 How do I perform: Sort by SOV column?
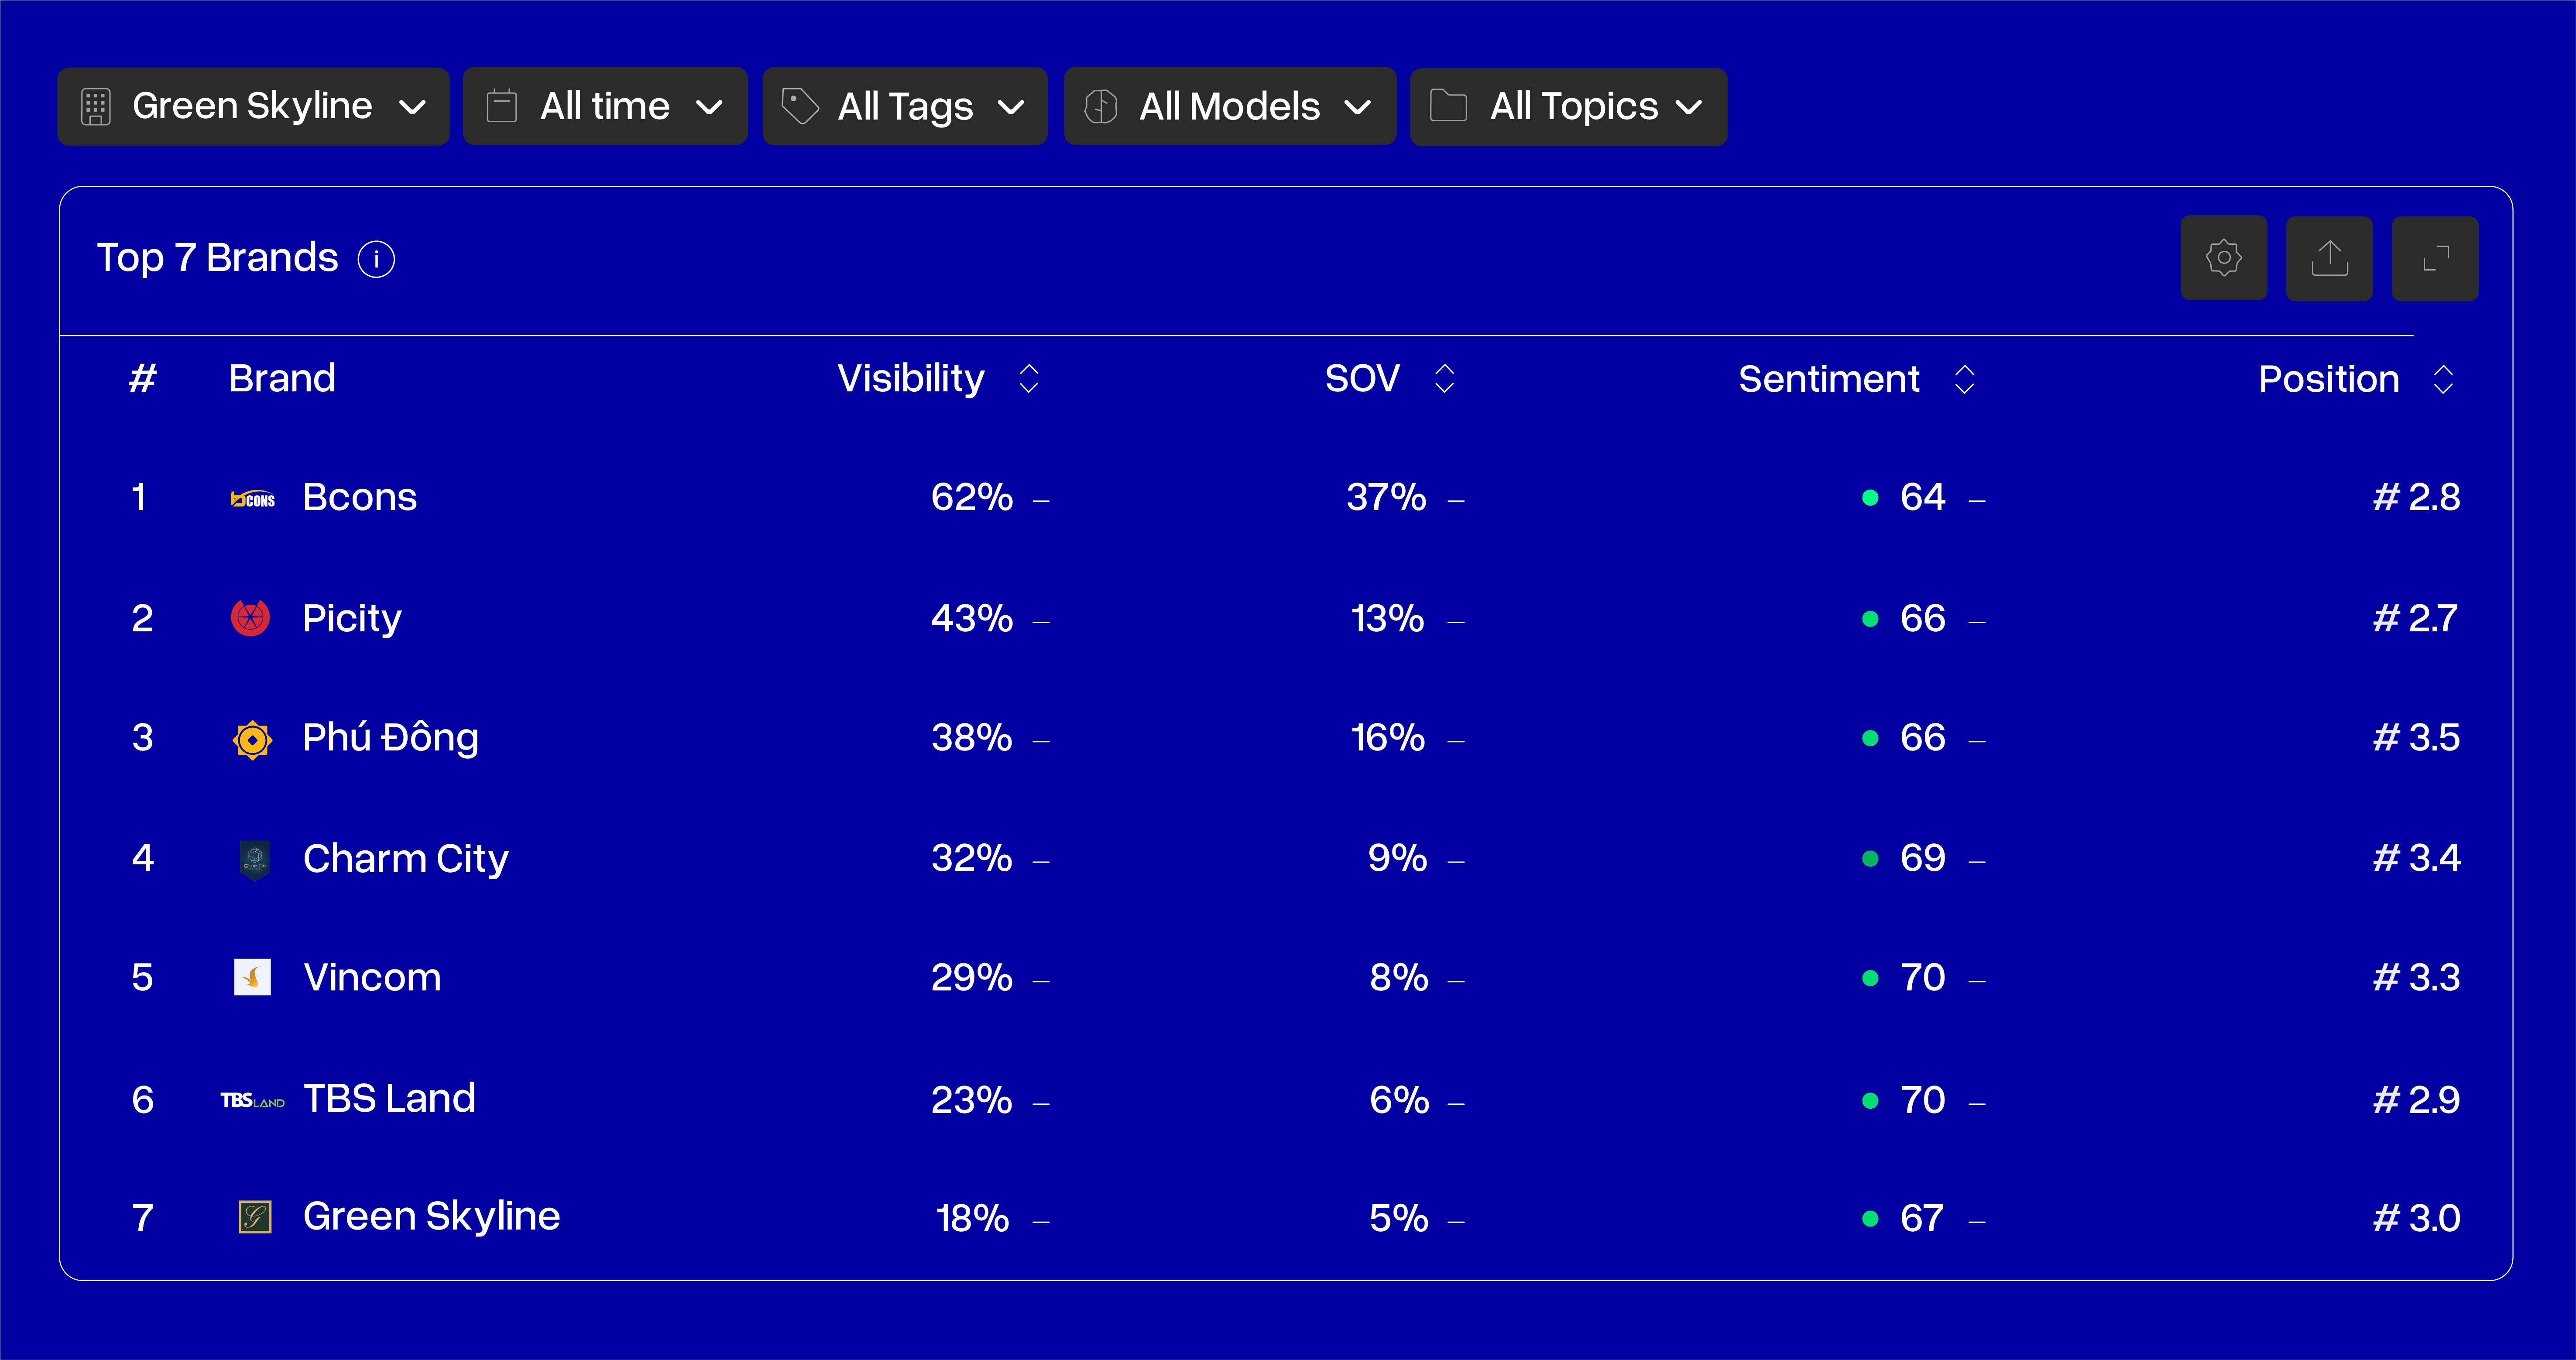click(1444, 379)
